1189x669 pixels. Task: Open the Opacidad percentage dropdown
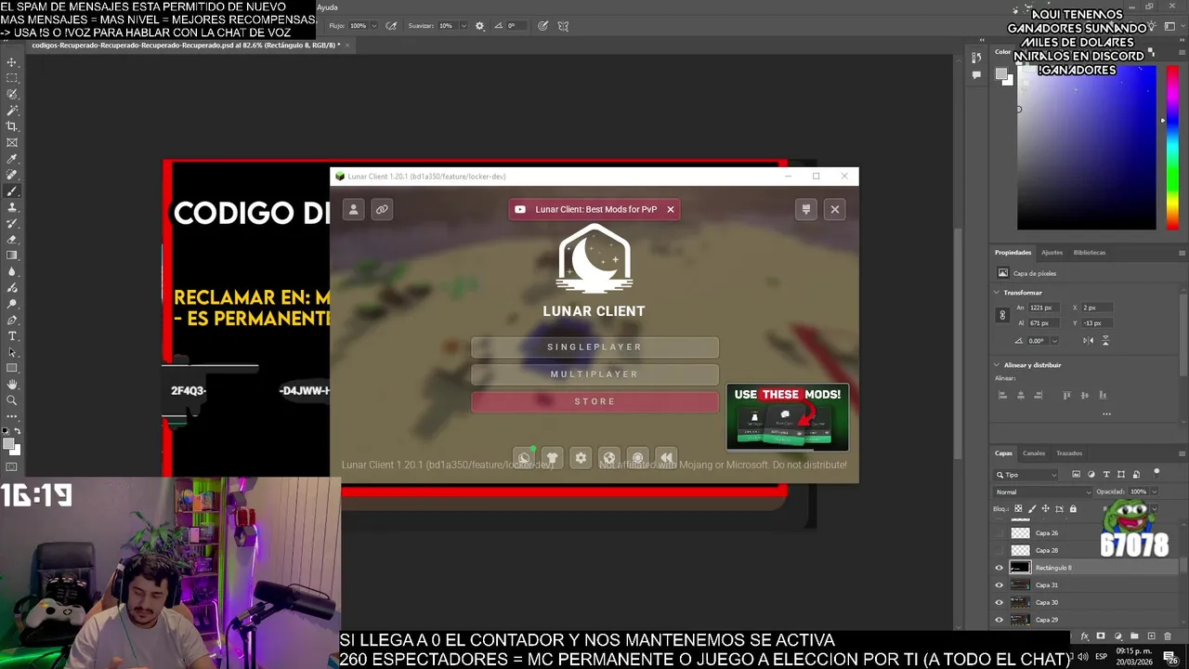pyautogui.click(x=1154, y=492)
